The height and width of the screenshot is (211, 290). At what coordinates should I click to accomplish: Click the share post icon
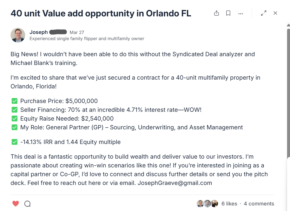217,13
